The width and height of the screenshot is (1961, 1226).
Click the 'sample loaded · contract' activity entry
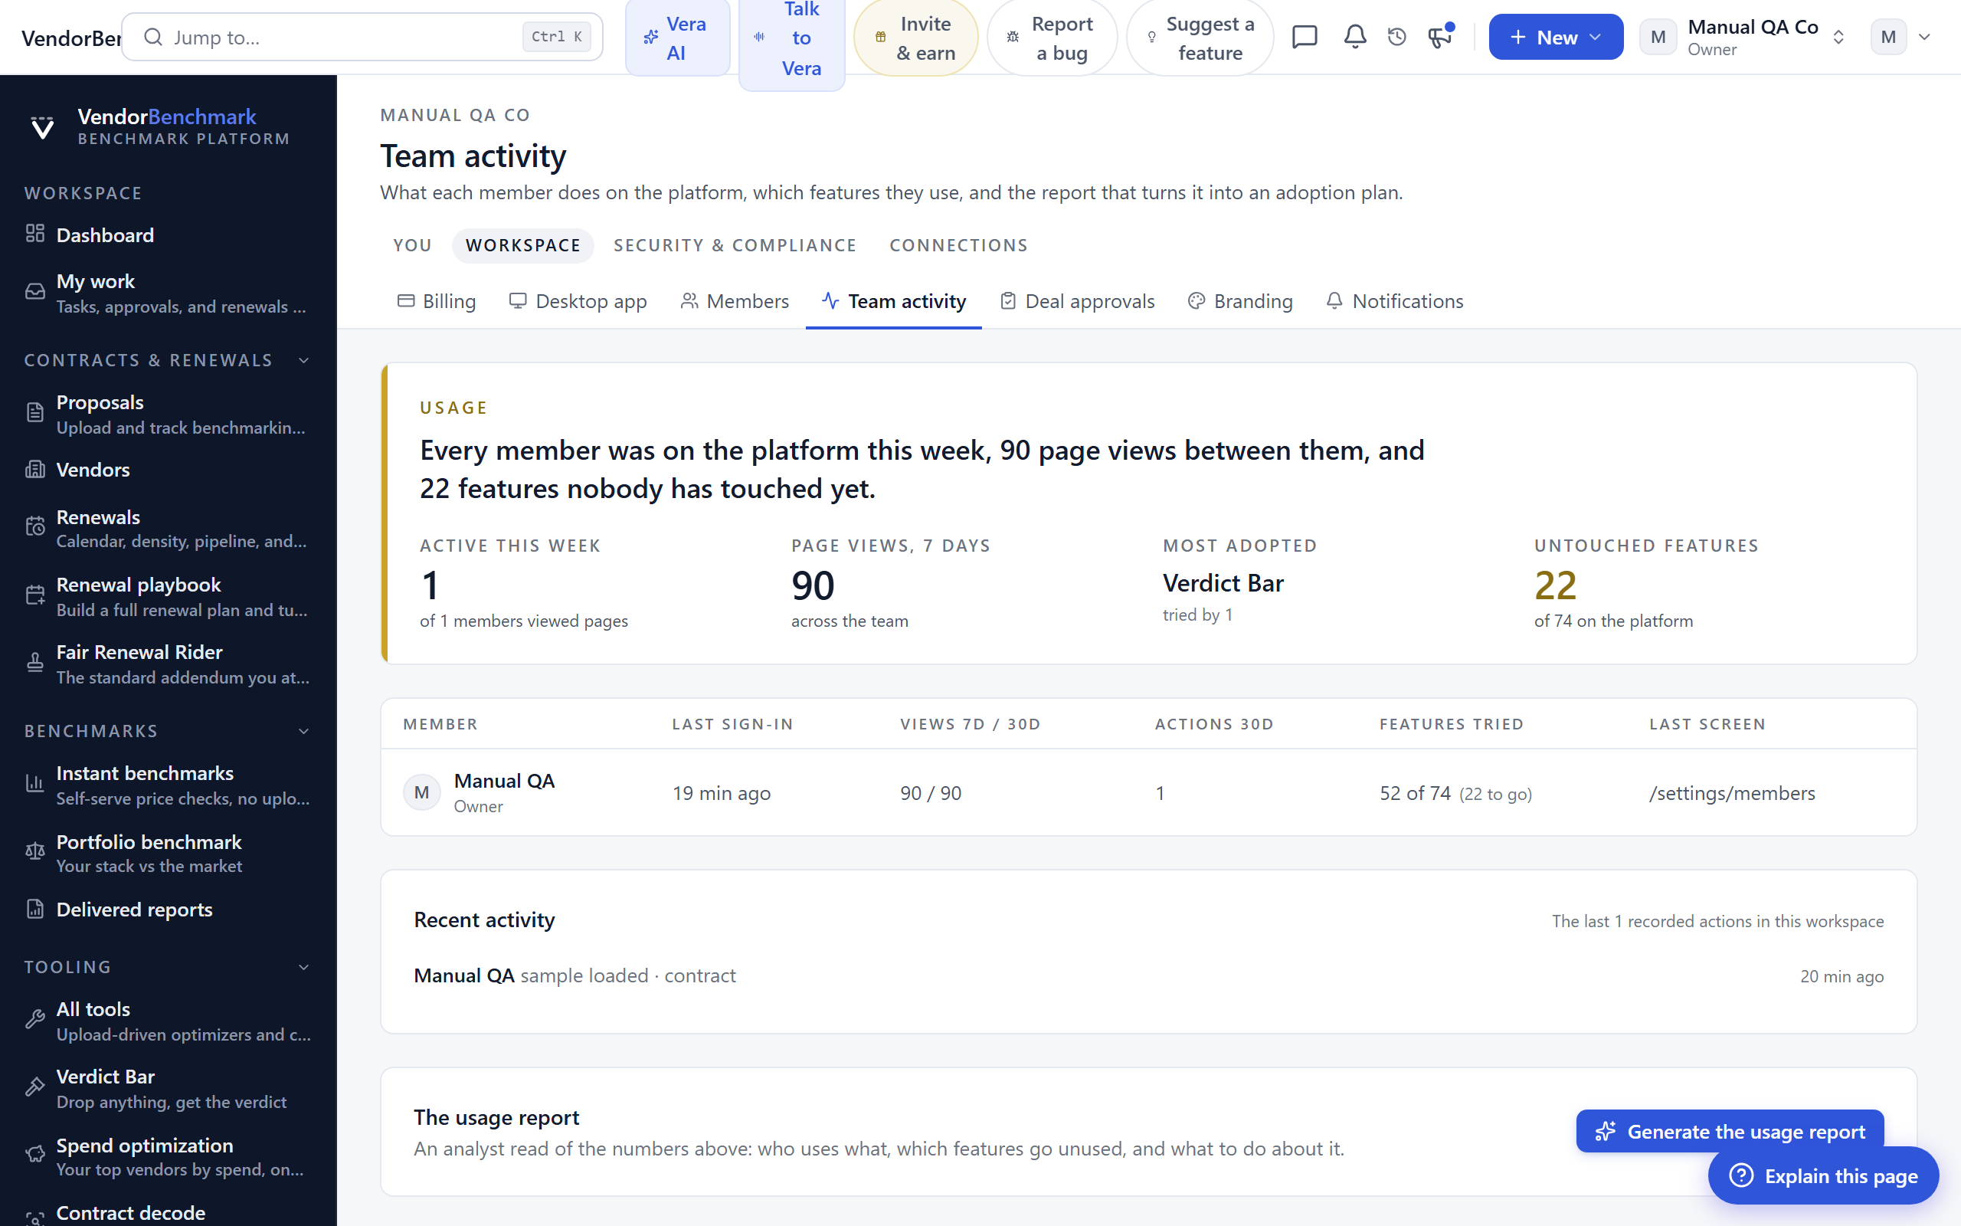(x=628, y=975)
